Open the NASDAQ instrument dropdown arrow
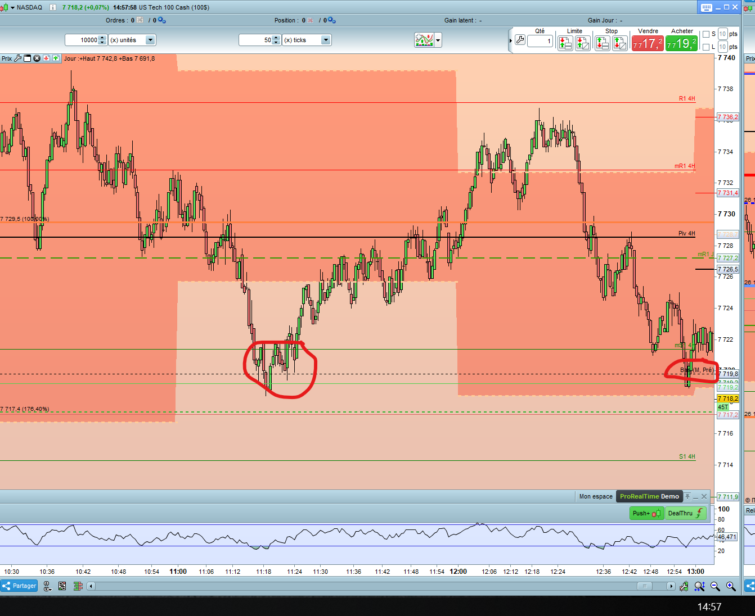 coord(12,7)
